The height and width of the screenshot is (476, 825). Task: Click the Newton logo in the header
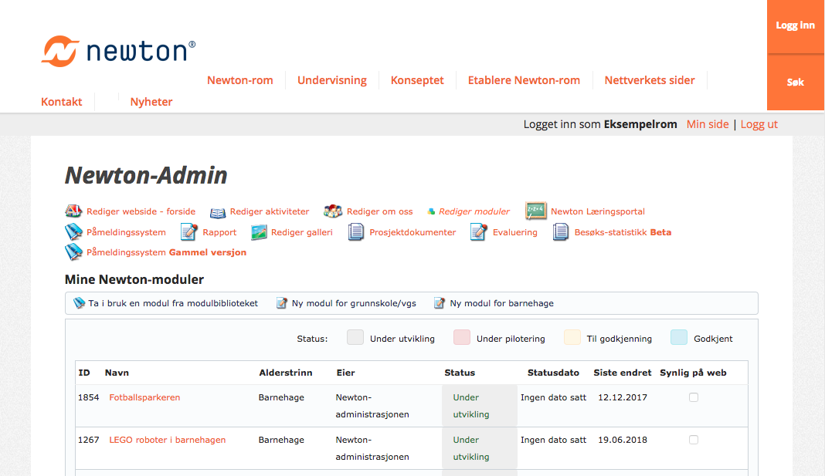point(118,51)
